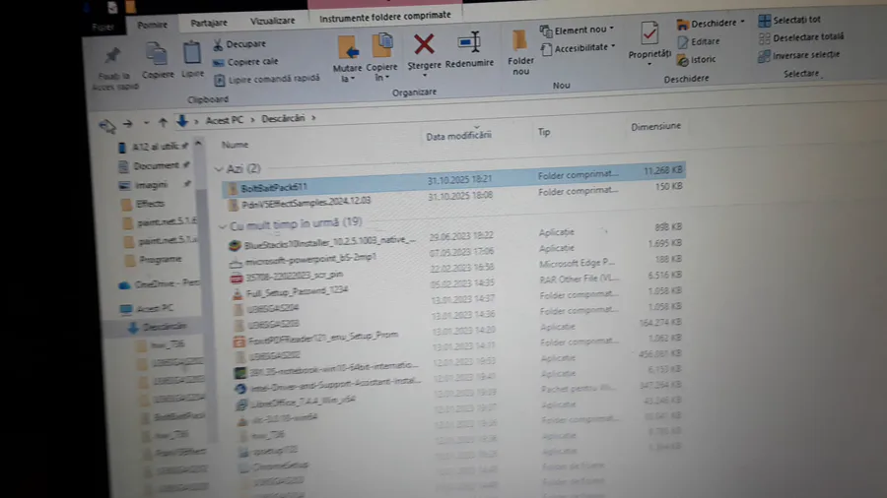Click Copiere cale option
887x498 pixels.
click(245, 62)
